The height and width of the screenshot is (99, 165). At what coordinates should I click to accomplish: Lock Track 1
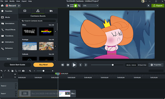(x=16, y=96)
